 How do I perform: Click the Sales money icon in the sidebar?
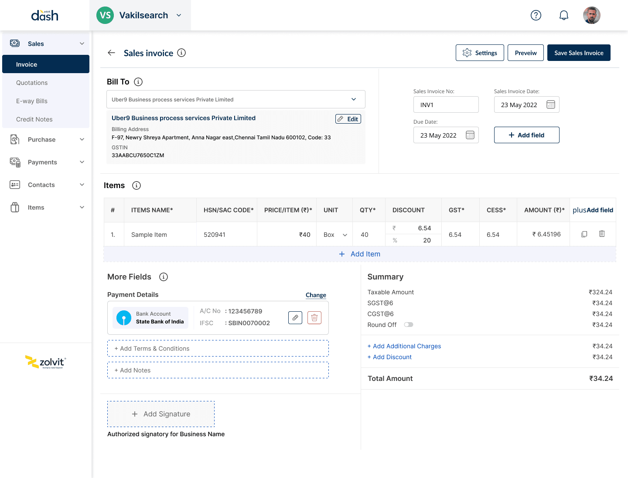point(15,43)
